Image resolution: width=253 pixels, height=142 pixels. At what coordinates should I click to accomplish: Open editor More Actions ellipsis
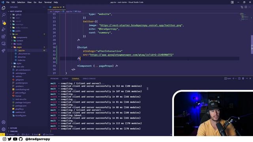click(x=250, y=7)
